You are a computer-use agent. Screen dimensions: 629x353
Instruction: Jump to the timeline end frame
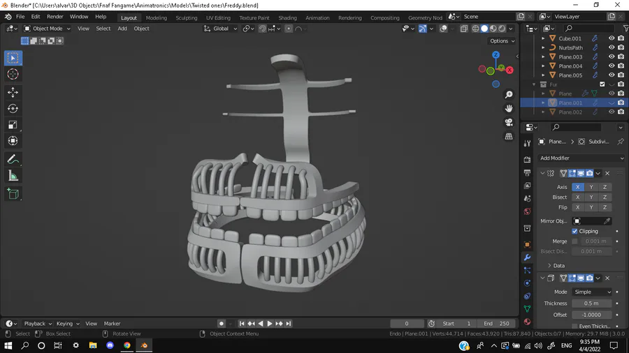click(289, 324)
